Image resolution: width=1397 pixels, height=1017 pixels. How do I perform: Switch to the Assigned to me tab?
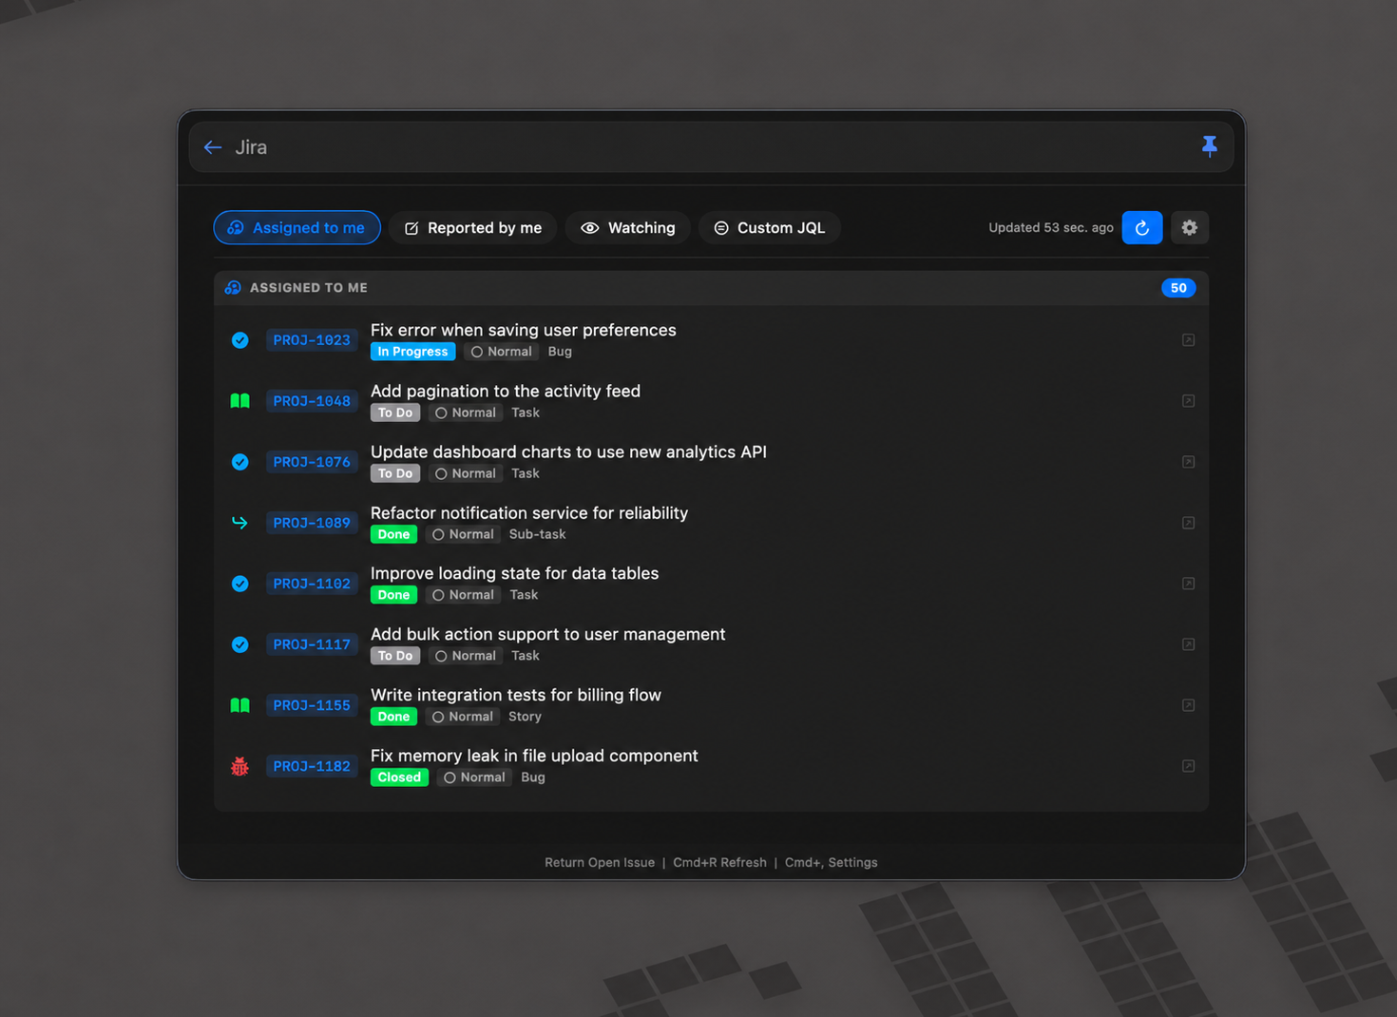[x=297, y=227]
